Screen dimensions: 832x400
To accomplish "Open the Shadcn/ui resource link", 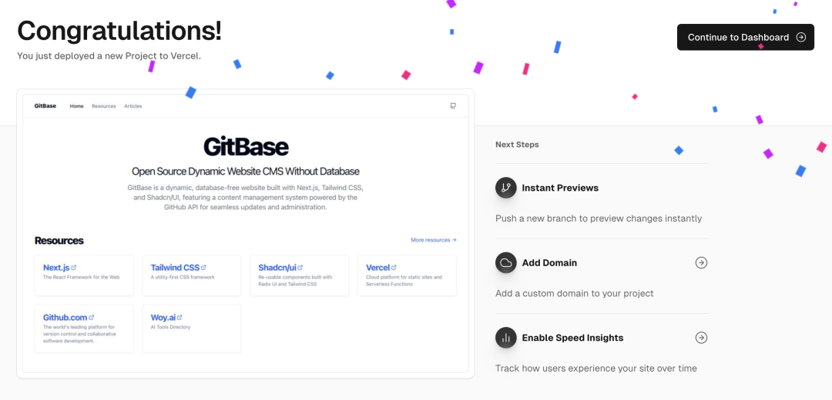I will click(277, 268).
